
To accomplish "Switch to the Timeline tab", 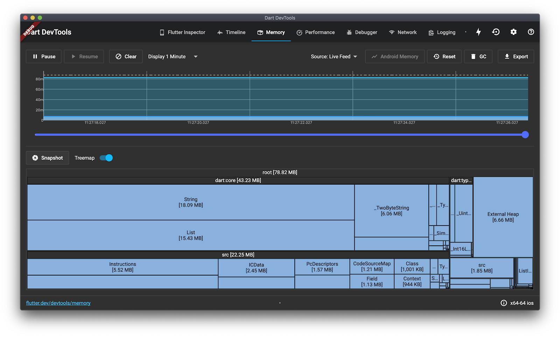I will pos(231,33).
